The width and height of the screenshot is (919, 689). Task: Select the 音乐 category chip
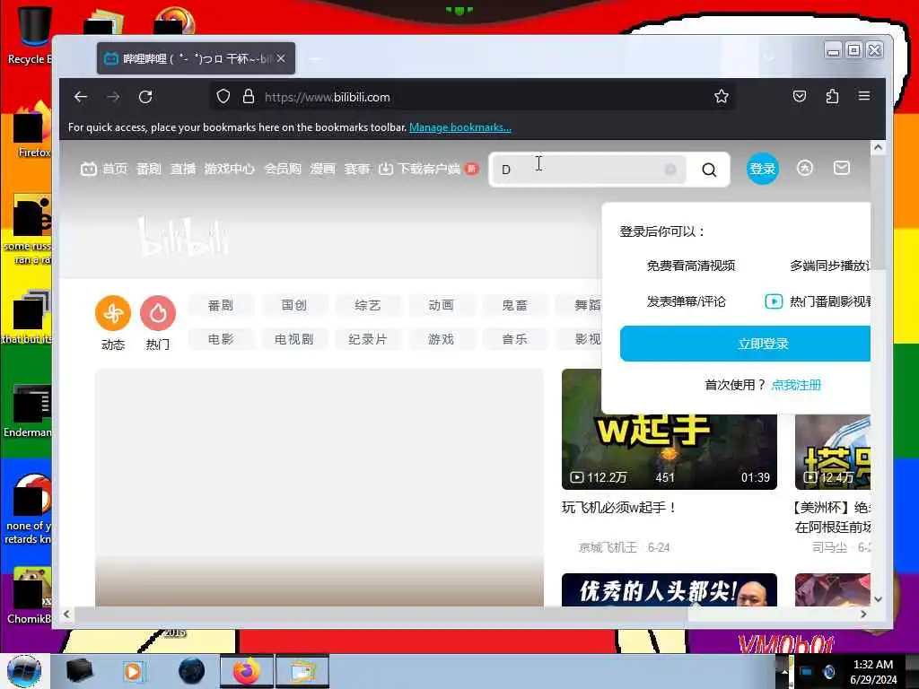pyautogui.click(x=515, y=339)
